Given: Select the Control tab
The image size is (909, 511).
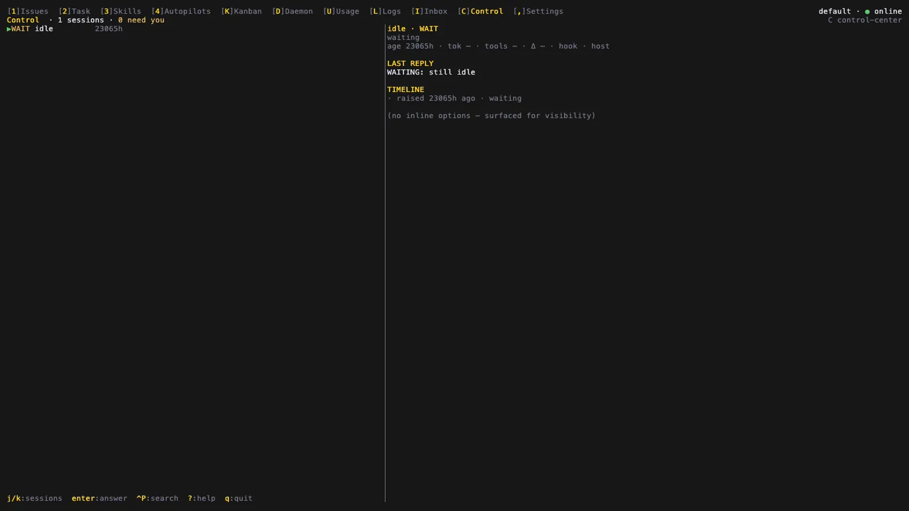Looking at the screenshot, I should coord(481,11).
